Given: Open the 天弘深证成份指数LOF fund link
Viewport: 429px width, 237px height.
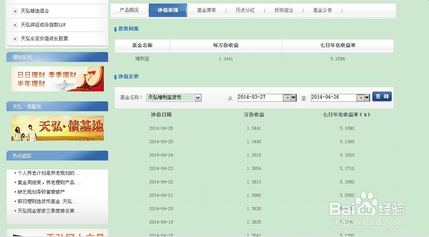Looking at the screenshot, I should [x=43, y=25].
